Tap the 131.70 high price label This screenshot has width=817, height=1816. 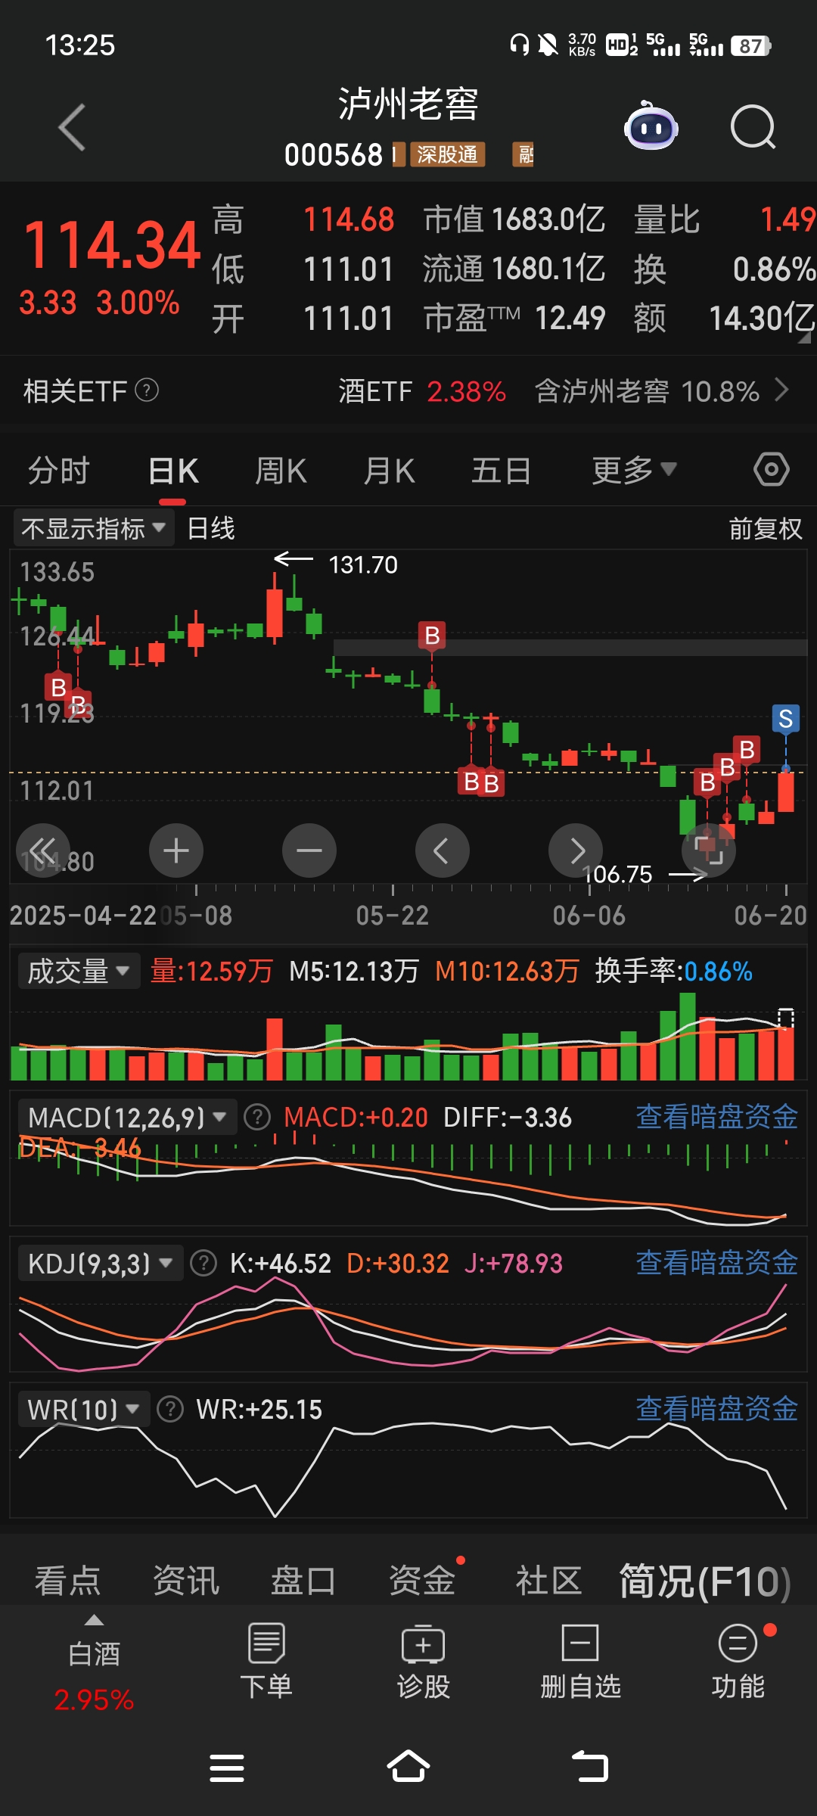[363, 564]
